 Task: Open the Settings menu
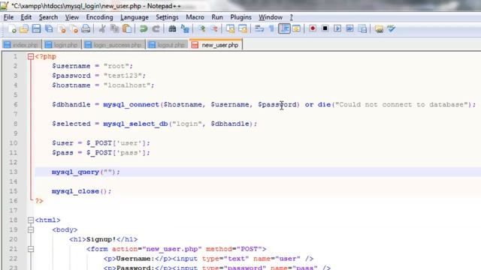pyautogui.click(x=167, y=17)
